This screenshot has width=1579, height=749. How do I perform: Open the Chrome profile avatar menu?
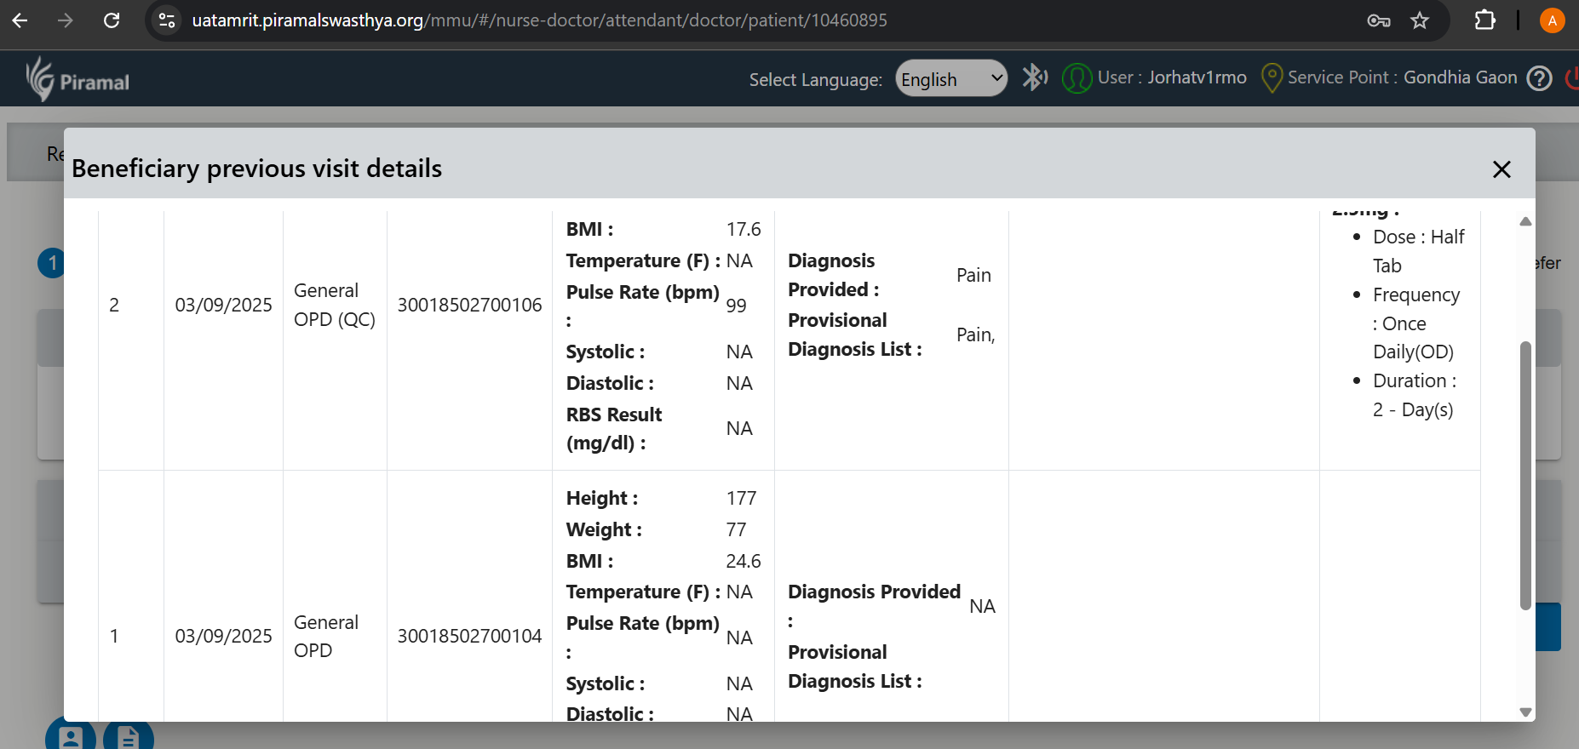coord(1552,20)
